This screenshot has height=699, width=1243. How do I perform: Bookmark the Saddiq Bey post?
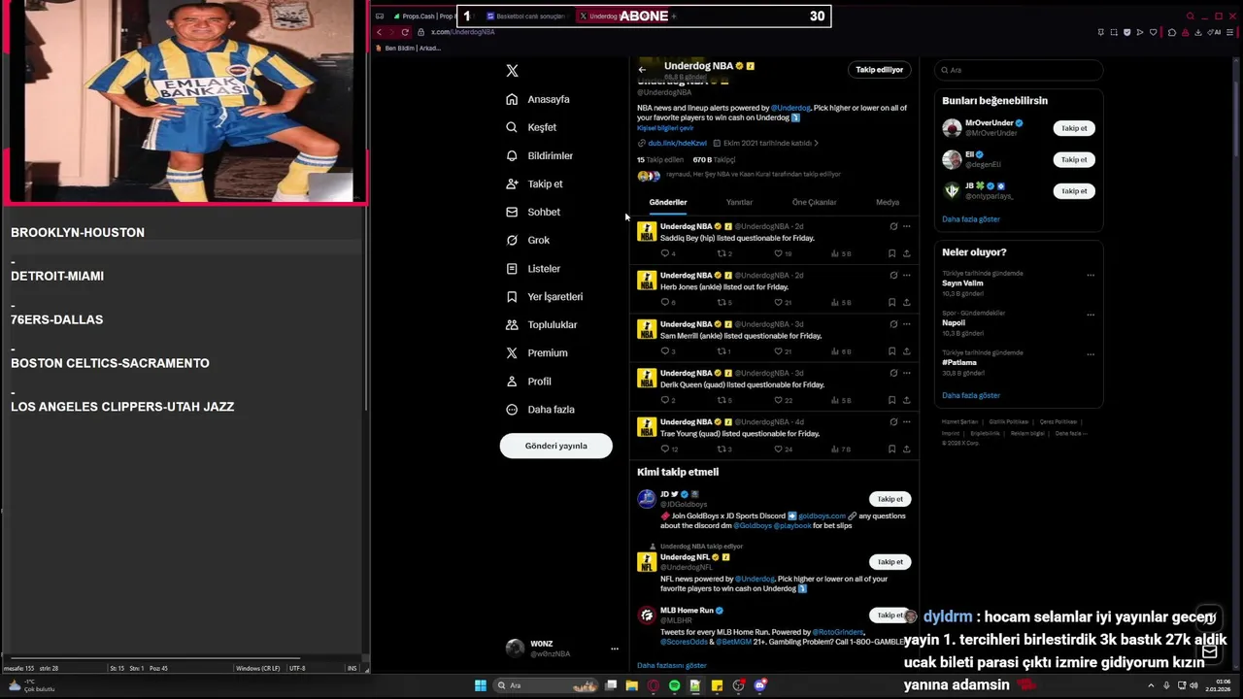[x=891, y=253]
